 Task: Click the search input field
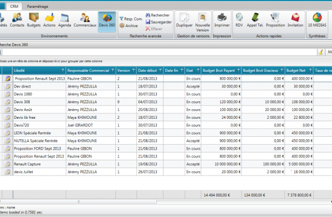[x=159, y=52]
